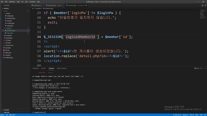Viewport: 207px width, 116px height.
Task: Expand the Outline section
Action: [6, 110]
